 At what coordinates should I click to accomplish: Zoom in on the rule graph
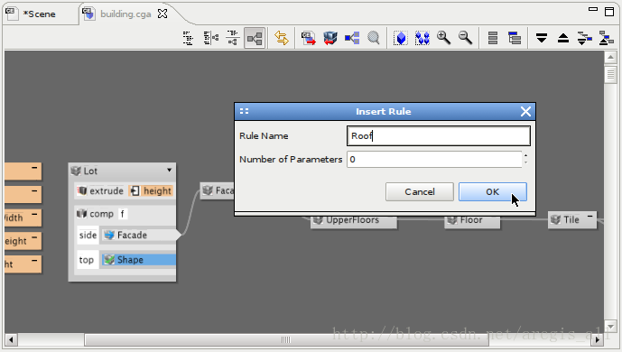click(x=443, y=38)
